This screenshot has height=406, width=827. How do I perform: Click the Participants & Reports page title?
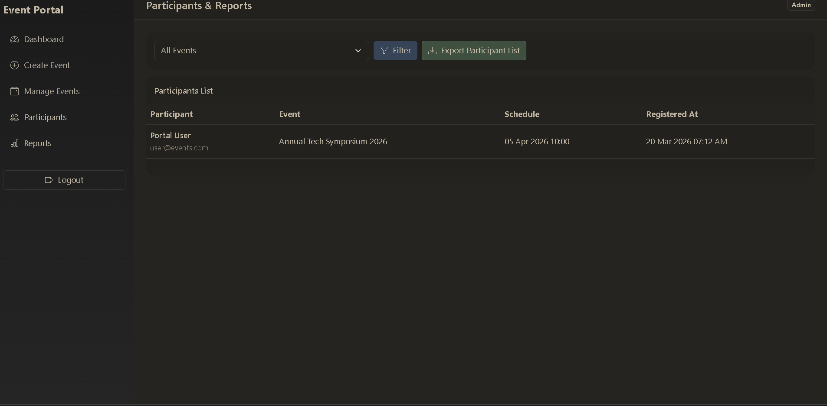click(199, 6)
